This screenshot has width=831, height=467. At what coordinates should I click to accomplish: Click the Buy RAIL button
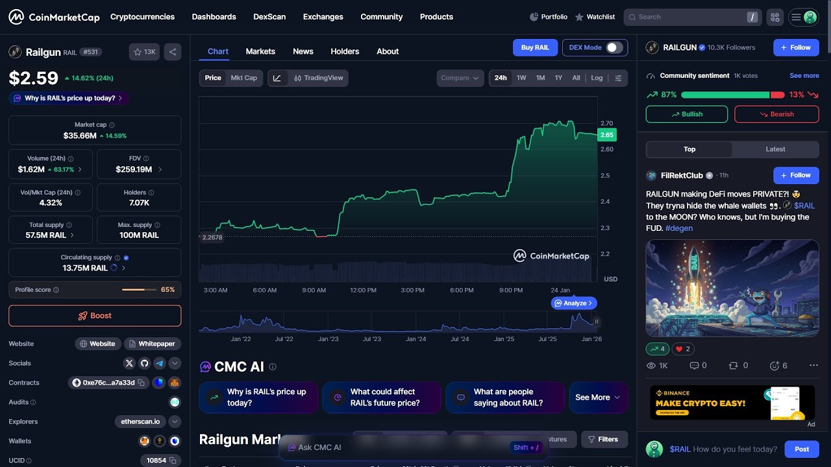pyautogui.click(x=536, y=47)
